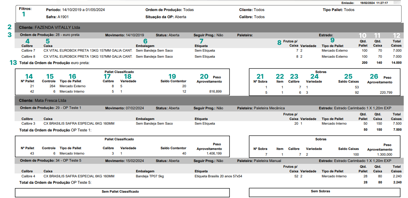
Task: Click the 'Movimento: 15/02/2024' text
Action: [124, 161]
